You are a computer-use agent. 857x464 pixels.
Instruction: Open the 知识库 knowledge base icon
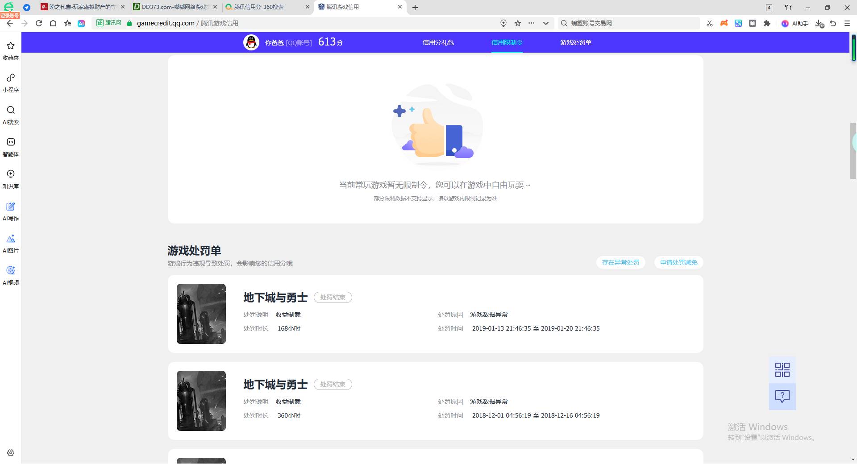[11, 178]
